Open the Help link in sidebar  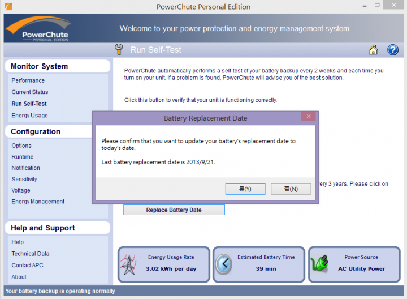point(18,242)
